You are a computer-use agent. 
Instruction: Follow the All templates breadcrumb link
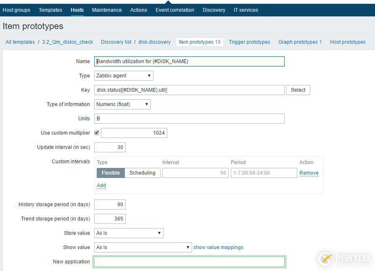[x=20, y=42]
